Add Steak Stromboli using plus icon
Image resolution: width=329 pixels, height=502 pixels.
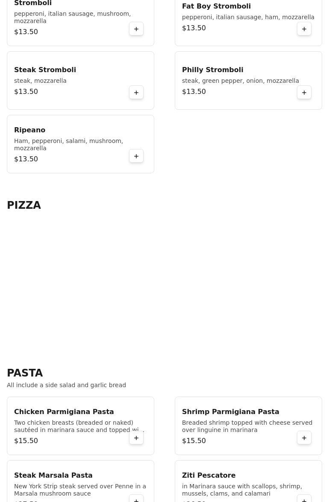coord(136,93)
